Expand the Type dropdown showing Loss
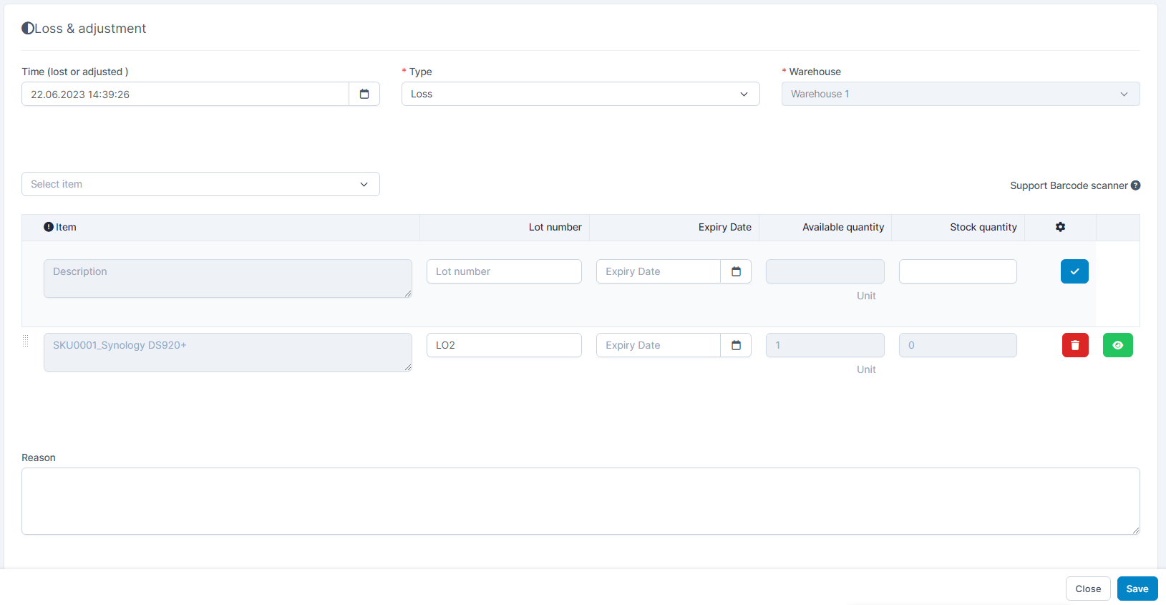This screenshot has width=1166, height=605. [x=580, y=94]
